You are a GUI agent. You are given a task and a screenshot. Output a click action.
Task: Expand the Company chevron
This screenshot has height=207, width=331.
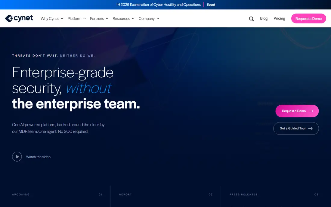point(158,19)
